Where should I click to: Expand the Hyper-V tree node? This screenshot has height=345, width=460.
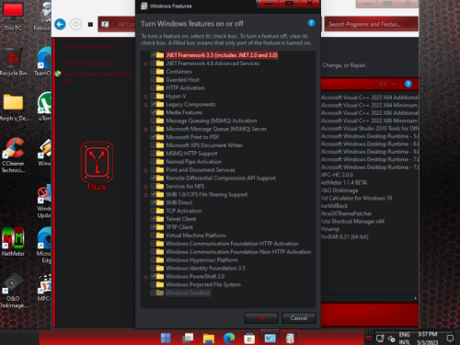[x=146, y=97]
